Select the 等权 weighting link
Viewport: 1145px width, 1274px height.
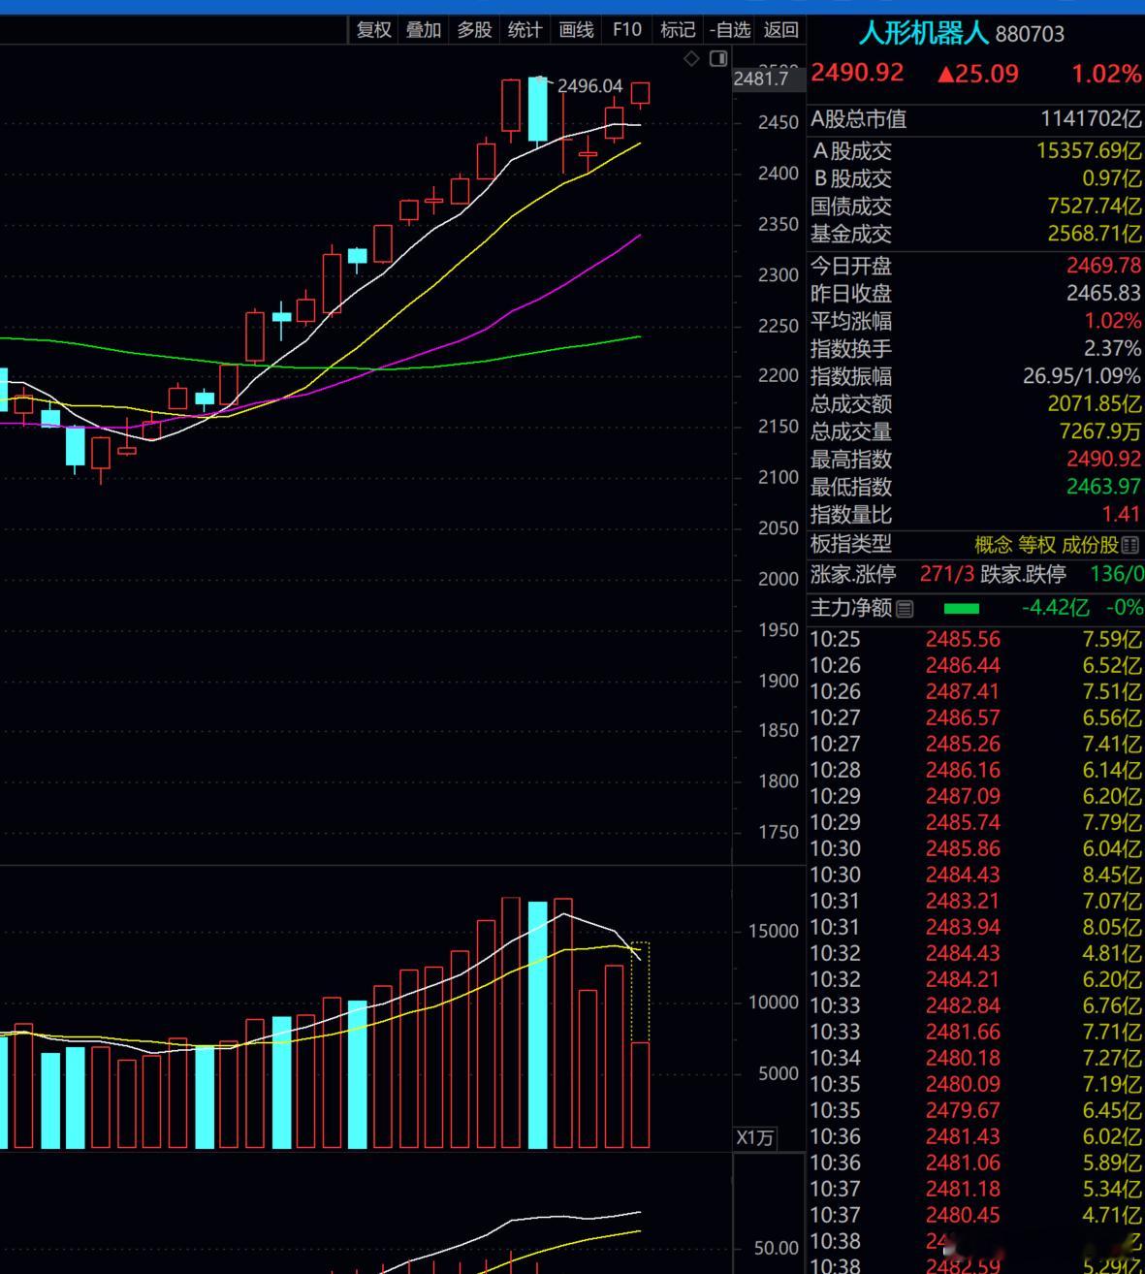point(1036,546)
